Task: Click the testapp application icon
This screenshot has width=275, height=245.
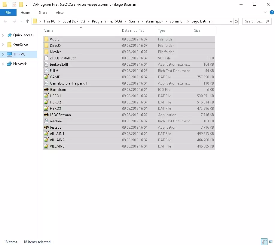Action: (x=46, y=127)
